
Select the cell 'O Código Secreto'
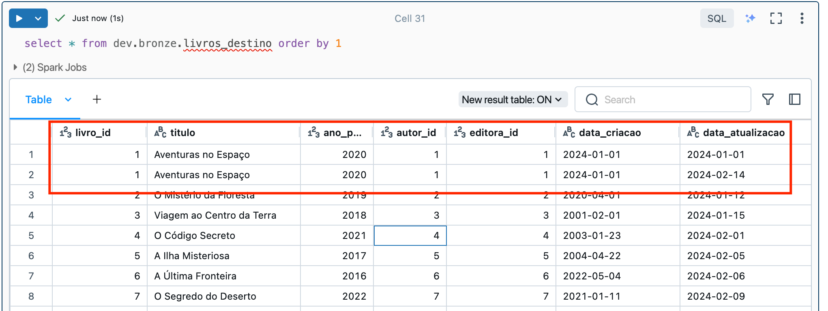tap(223, 236)
